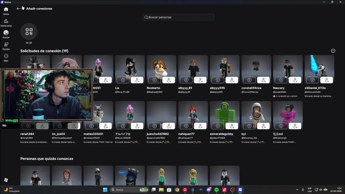
Task: Accept matias335651's connection request
Action: 106,126
